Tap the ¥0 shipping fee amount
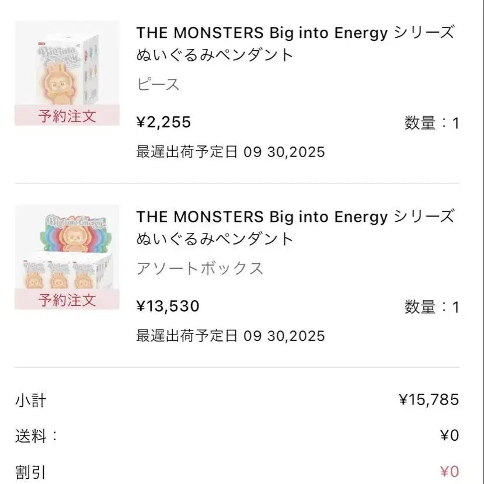The height and width of the screenshot is (484, 484). pos(450,436)
